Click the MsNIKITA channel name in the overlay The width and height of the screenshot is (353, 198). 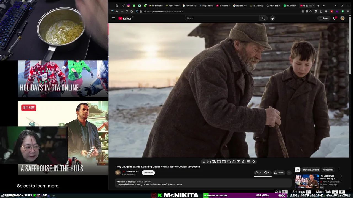pyautogui.click(x=181, y=196)
